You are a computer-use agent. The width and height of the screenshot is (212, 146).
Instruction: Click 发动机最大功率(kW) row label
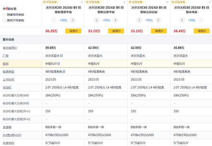point(16,95)
